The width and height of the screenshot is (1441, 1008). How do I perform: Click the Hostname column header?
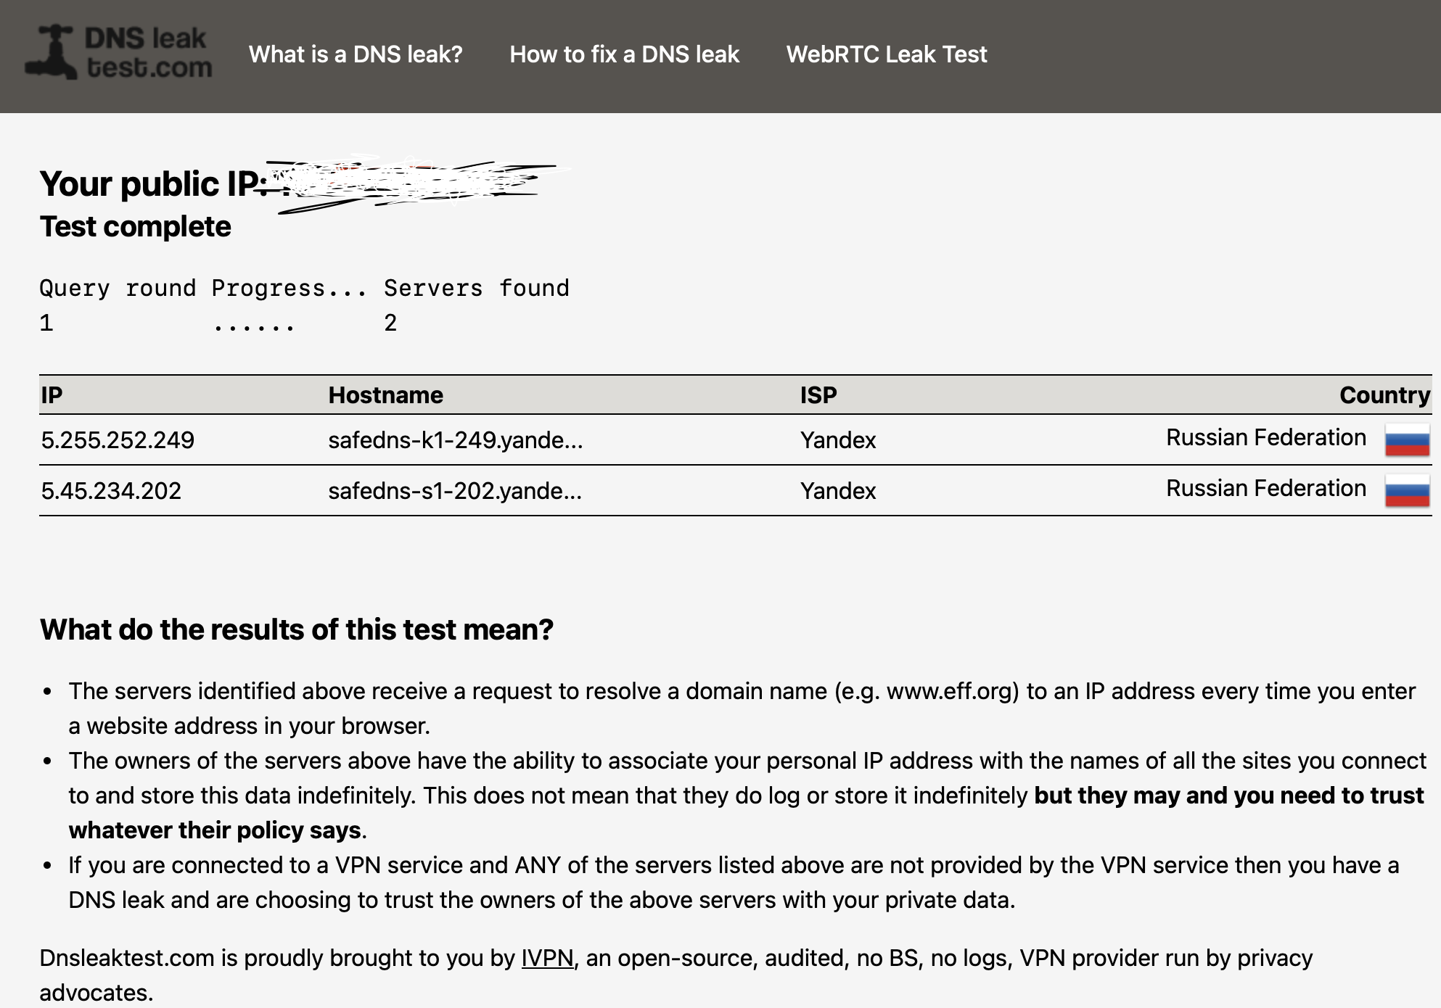385,395
